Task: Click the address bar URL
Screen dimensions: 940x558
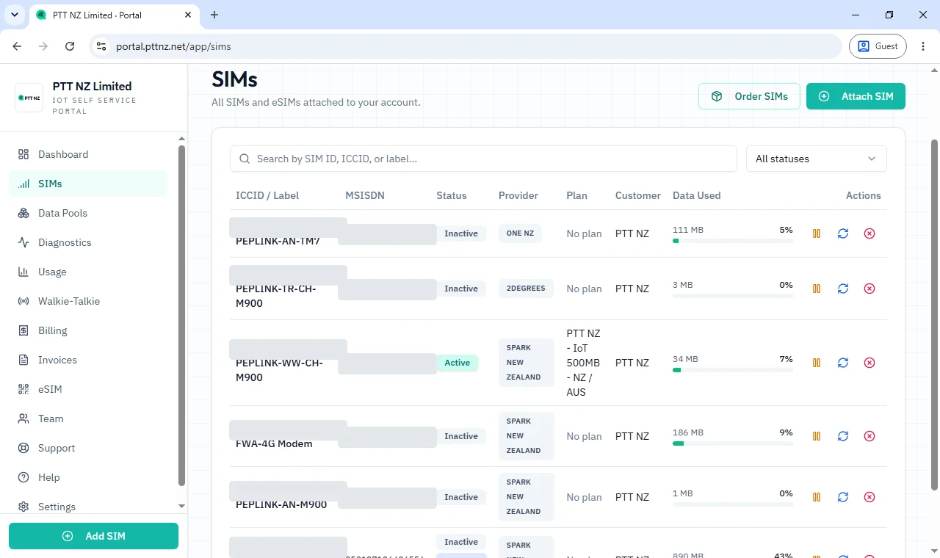Action: pyautogui.click(x=173, y=46)
